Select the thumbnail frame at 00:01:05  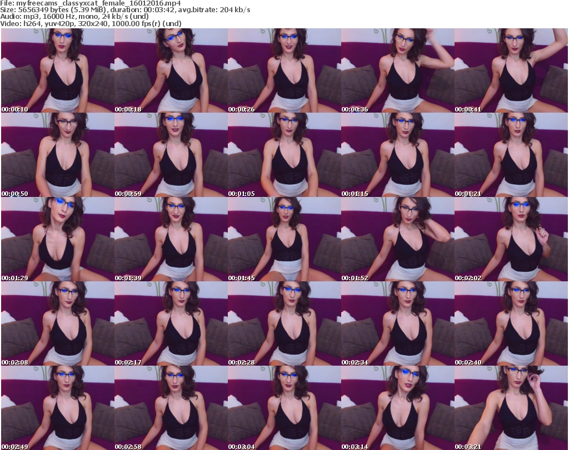[x=284, y=155]
